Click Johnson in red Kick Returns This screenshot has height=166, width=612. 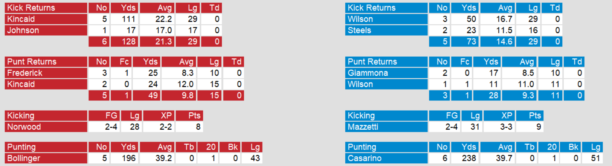pos(46,30)
